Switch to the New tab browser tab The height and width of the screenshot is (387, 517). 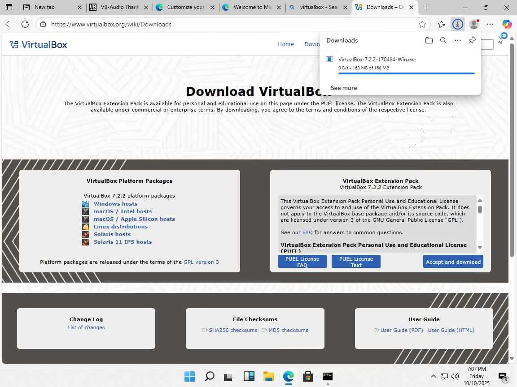53,7
